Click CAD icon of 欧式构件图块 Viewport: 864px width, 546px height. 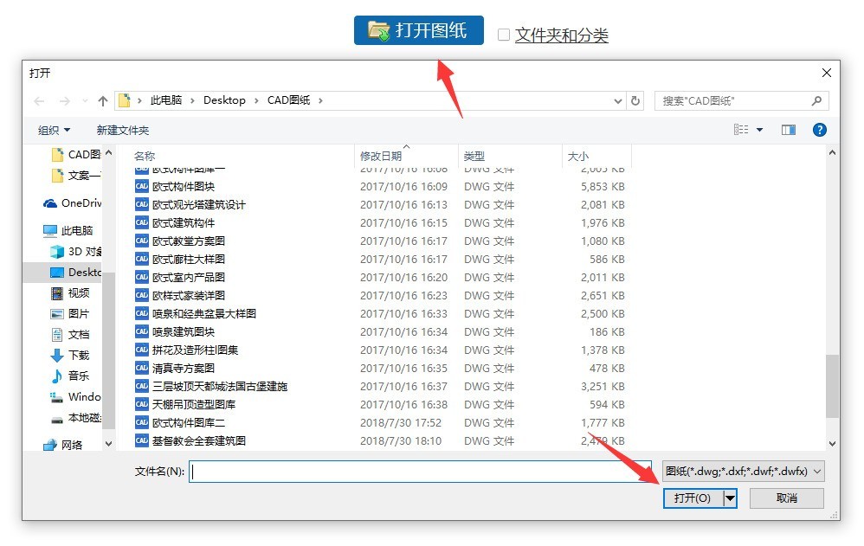click(142, 186)
